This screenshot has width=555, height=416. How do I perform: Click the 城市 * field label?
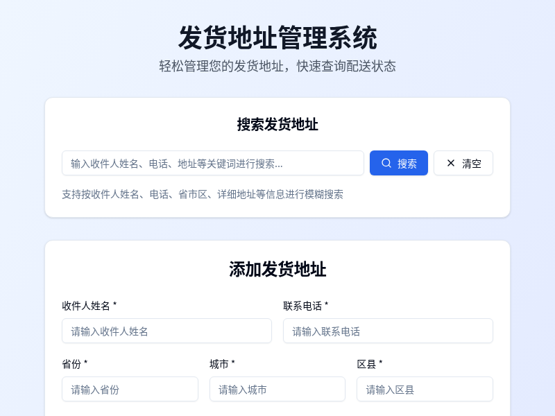[x=222, y=364]
